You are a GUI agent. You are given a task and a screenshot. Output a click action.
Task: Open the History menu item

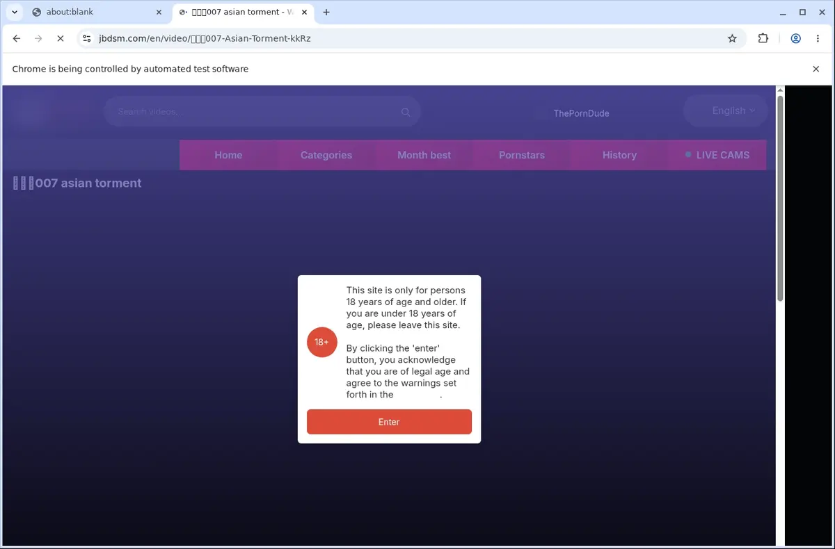click(619, 155)
